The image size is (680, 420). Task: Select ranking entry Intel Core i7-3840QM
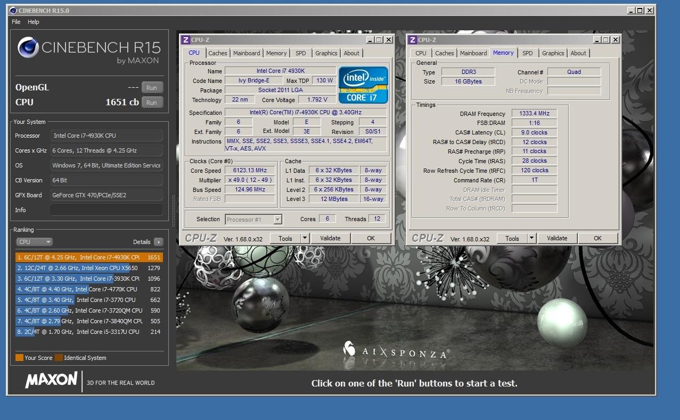pyautogui.click(x=89, y=321)
